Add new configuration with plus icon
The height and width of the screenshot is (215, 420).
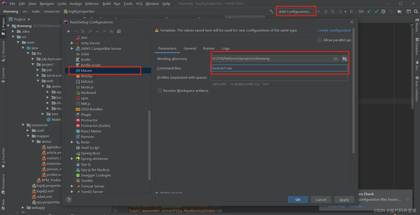click(x=68, y=31)
